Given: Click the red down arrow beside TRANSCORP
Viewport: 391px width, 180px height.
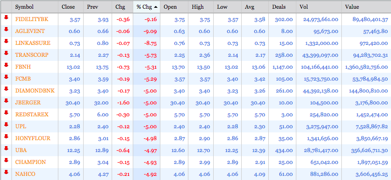Looking at the screenshot, I should pos(6,53).
